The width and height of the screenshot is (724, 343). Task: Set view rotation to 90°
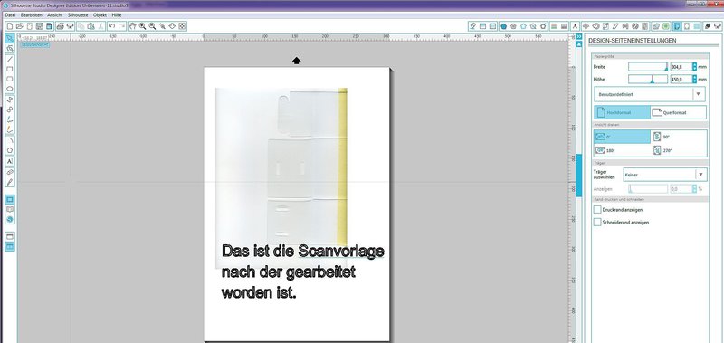[x=678, y=137]
